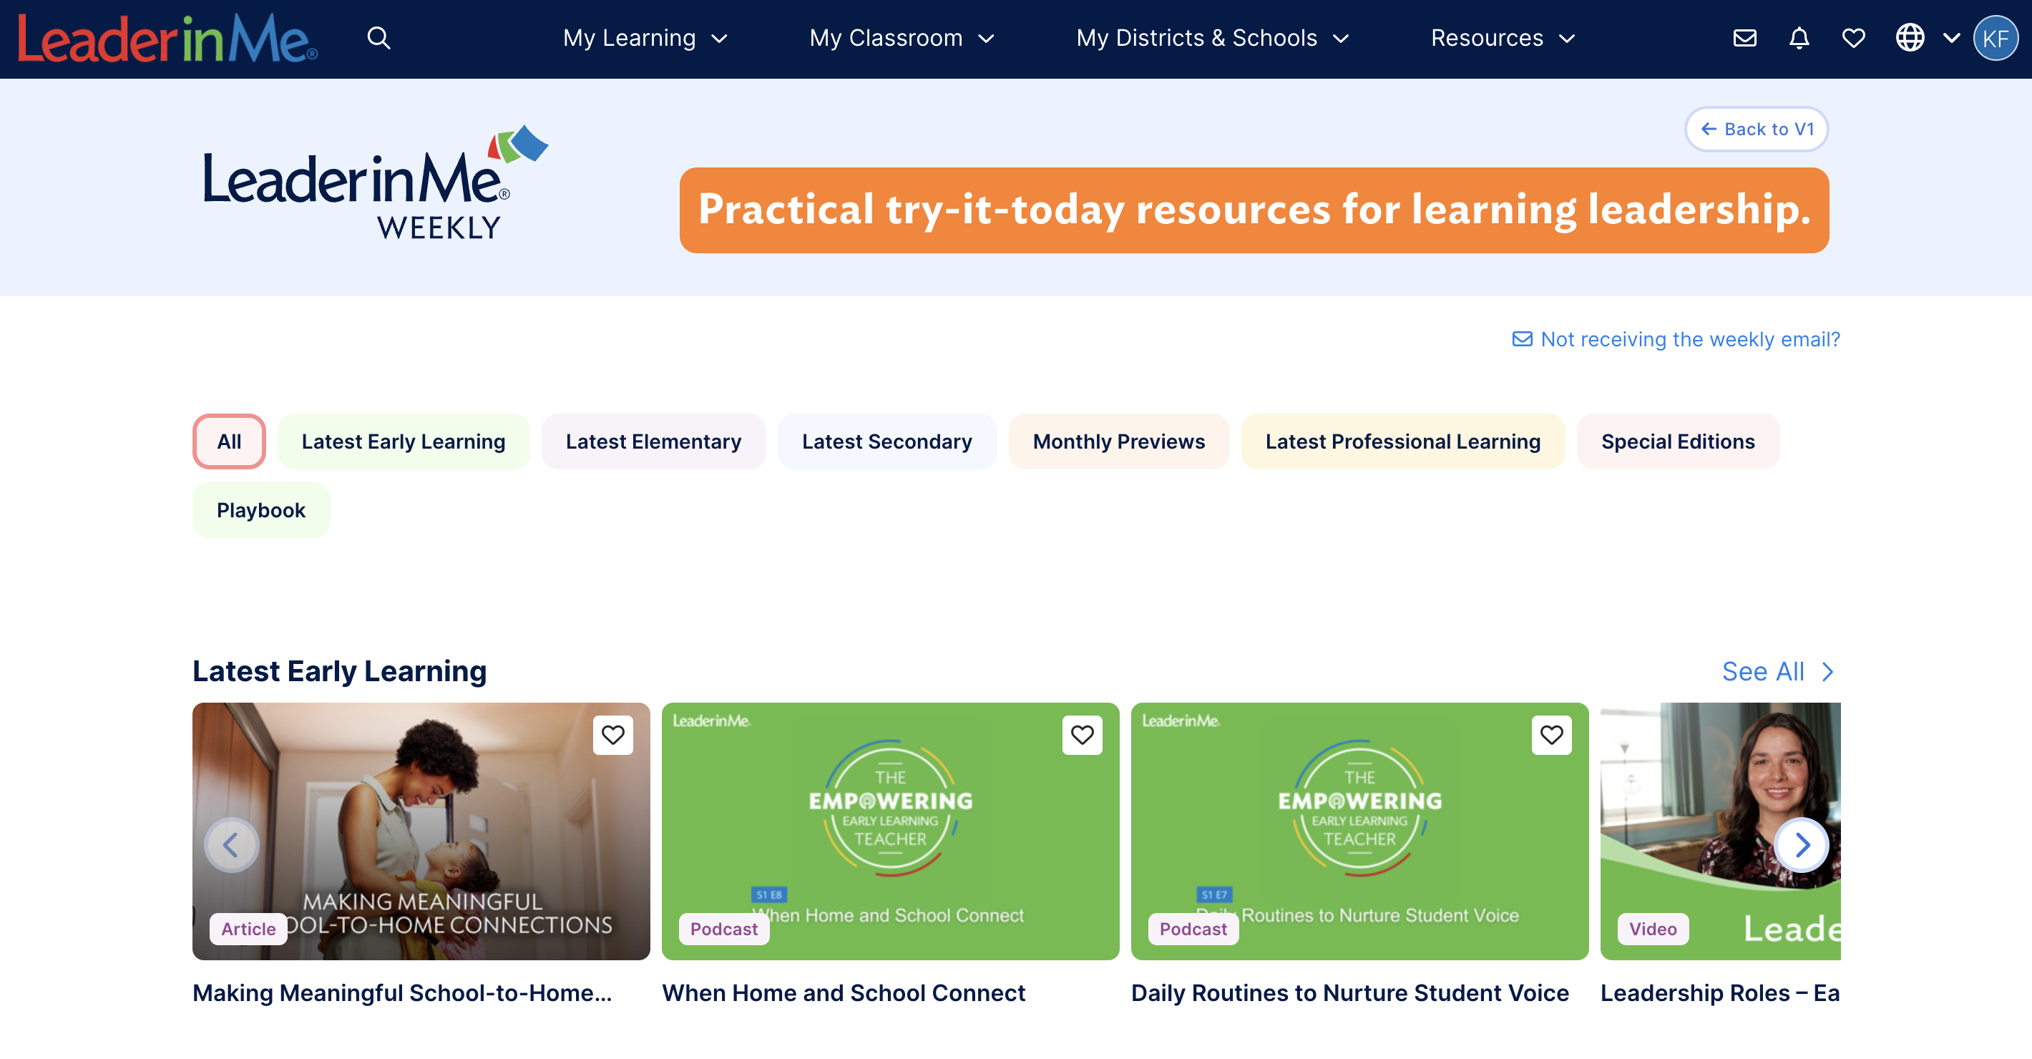
Task: Click the Back to V1 button
Action: click(1756, 129)
